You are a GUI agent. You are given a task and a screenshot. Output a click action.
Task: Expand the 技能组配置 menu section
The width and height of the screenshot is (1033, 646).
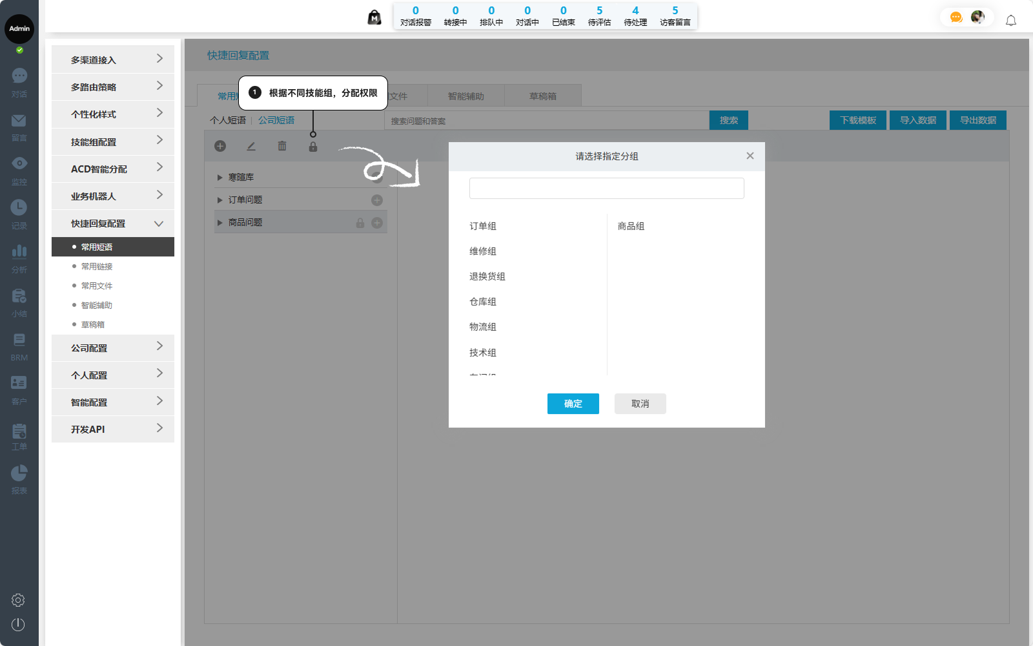pyautogui.click(x=113, y=141)
